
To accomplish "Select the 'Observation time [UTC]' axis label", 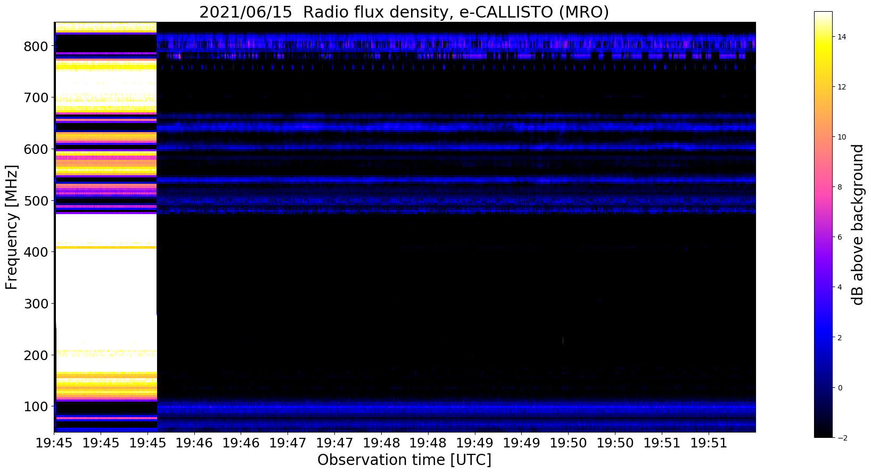I will [x=404, y=460].
